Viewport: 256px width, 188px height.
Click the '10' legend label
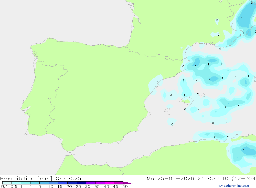pos(51,186)
